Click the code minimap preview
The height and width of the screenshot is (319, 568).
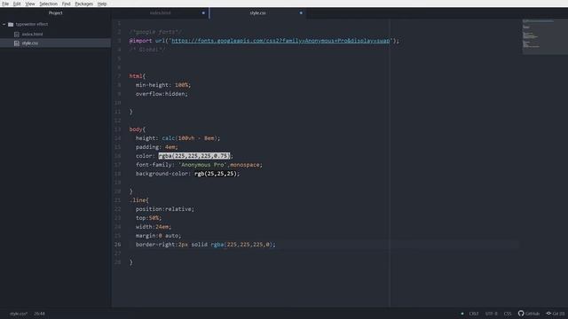click(x=544, y=36)
